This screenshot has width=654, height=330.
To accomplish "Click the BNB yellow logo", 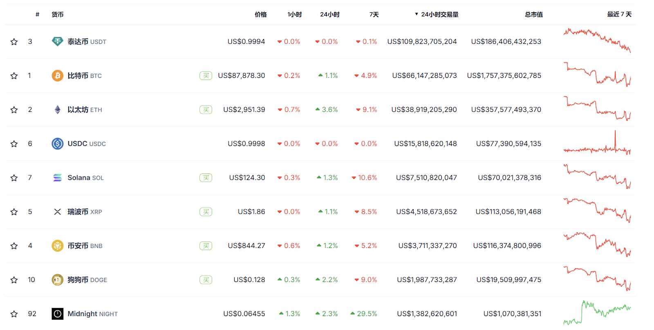I will [58, 246].
